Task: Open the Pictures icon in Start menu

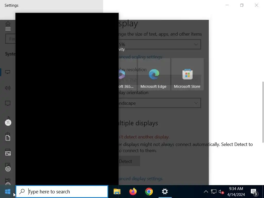Action: point(8,153)
